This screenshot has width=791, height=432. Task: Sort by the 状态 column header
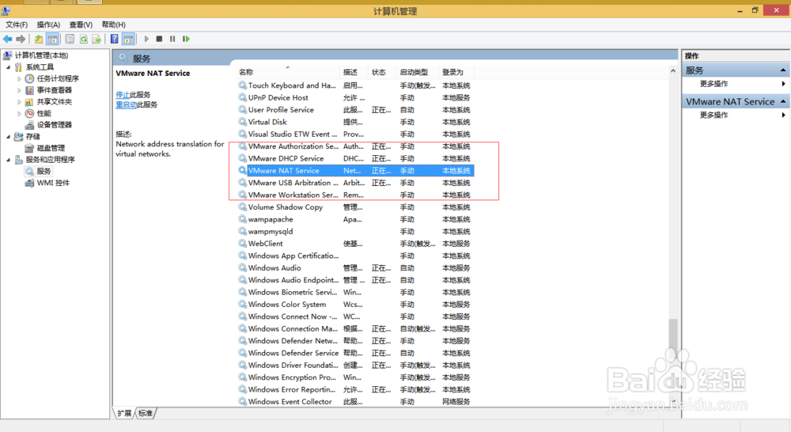click(382, 72)
